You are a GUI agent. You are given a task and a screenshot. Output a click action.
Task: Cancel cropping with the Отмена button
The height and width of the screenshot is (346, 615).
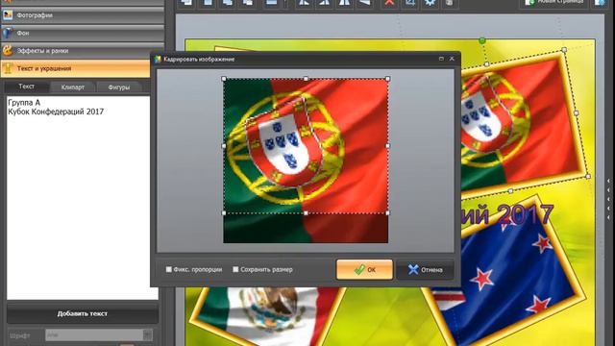click(425, 269)
